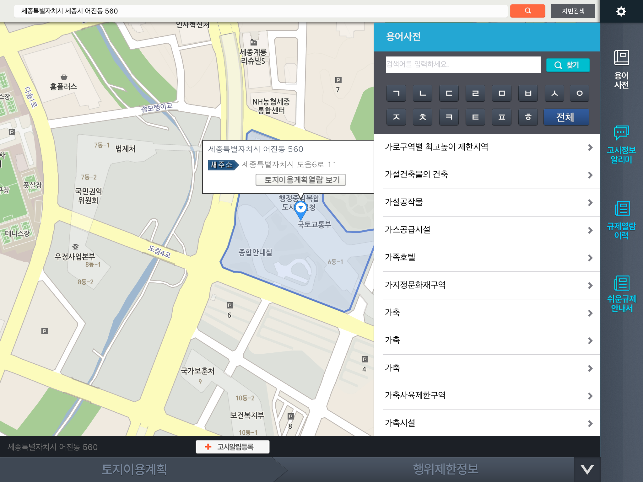Image resolution: width=643 pixels, height=482 pixels.
Task: Expand 가로구역별 최고높이 제한지역 entry chevron
Action: pyautogui.click(x=590, y=147)
